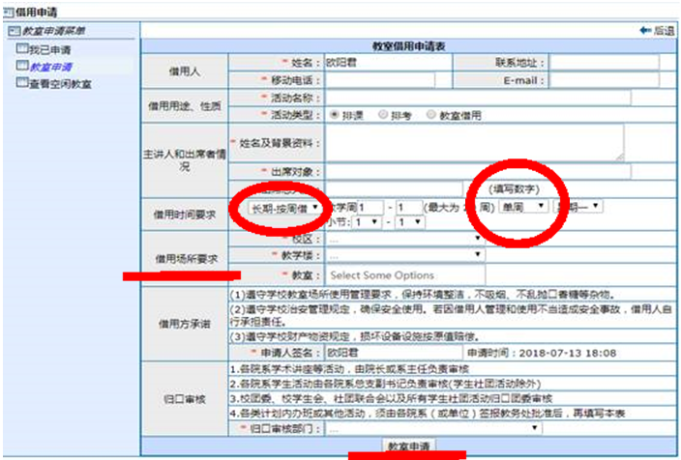Select 教室申请 in the sidebar menu
The height and width of the screenshot is (460, 681).
(49, 67)
